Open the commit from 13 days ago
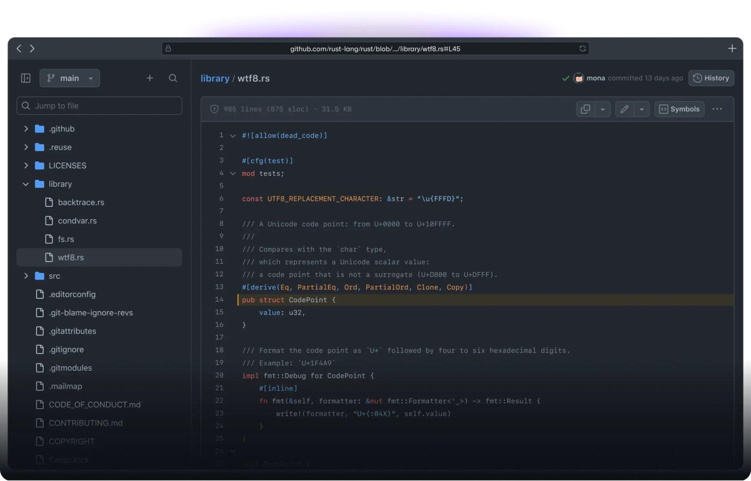 pos(645,78)
